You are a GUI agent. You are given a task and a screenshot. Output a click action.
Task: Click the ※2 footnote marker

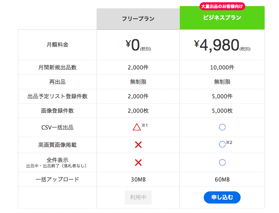[229, 142]
